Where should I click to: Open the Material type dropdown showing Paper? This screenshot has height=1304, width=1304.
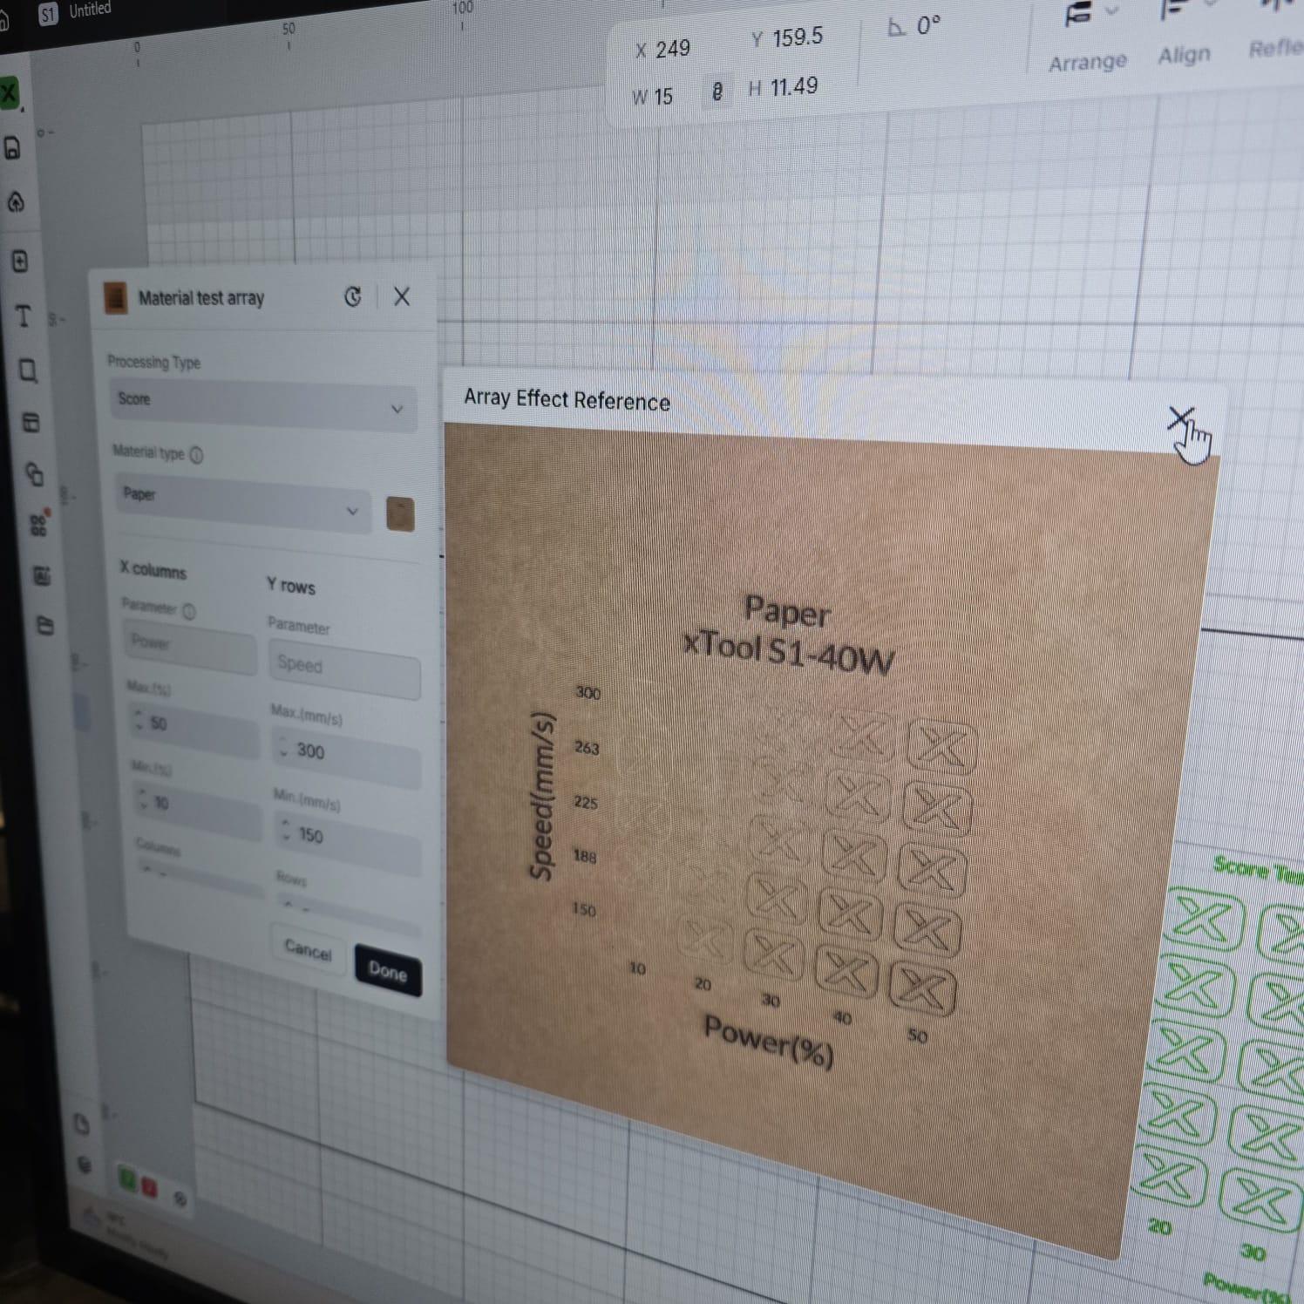tap(242, 505)
